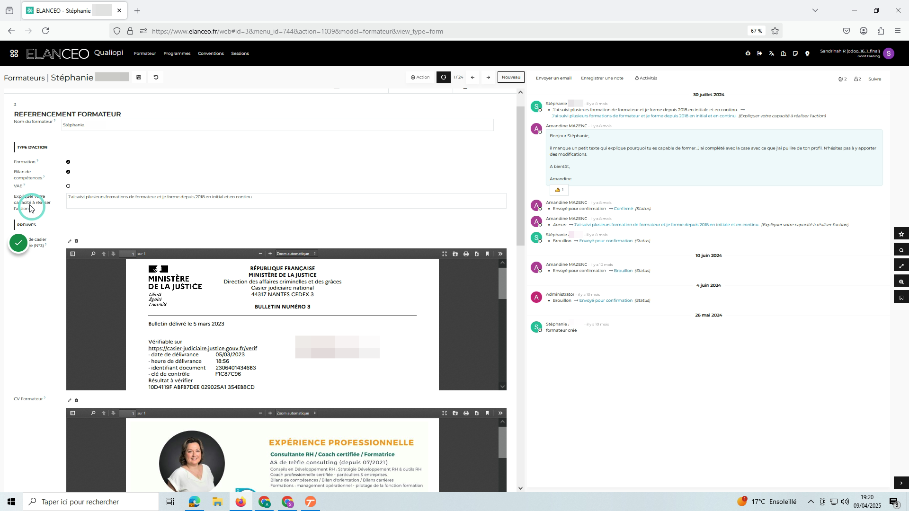Delete the CV Formateur file with trash

76,400
